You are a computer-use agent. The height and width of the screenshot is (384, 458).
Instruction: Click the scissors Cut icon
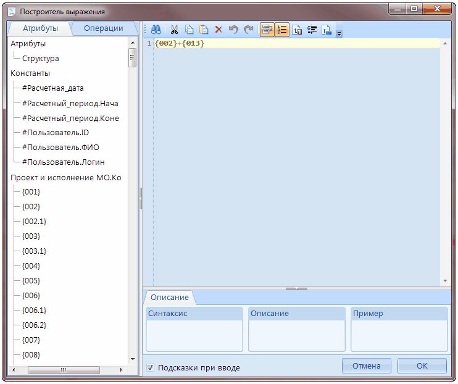pyautogui.click(x=174, y=30)
